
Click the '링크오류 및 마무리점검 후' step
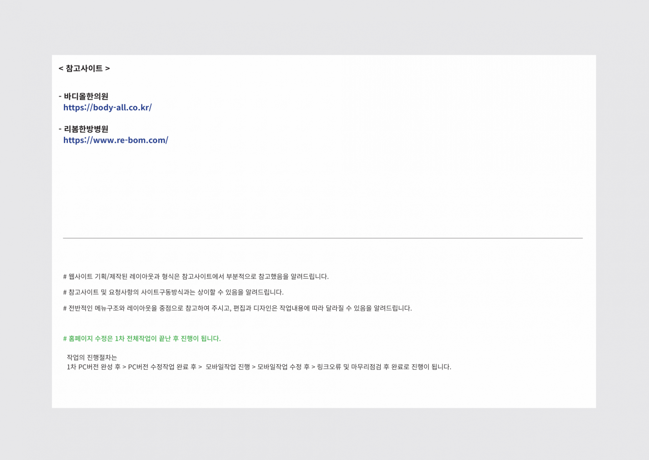(x=353, y=367)
